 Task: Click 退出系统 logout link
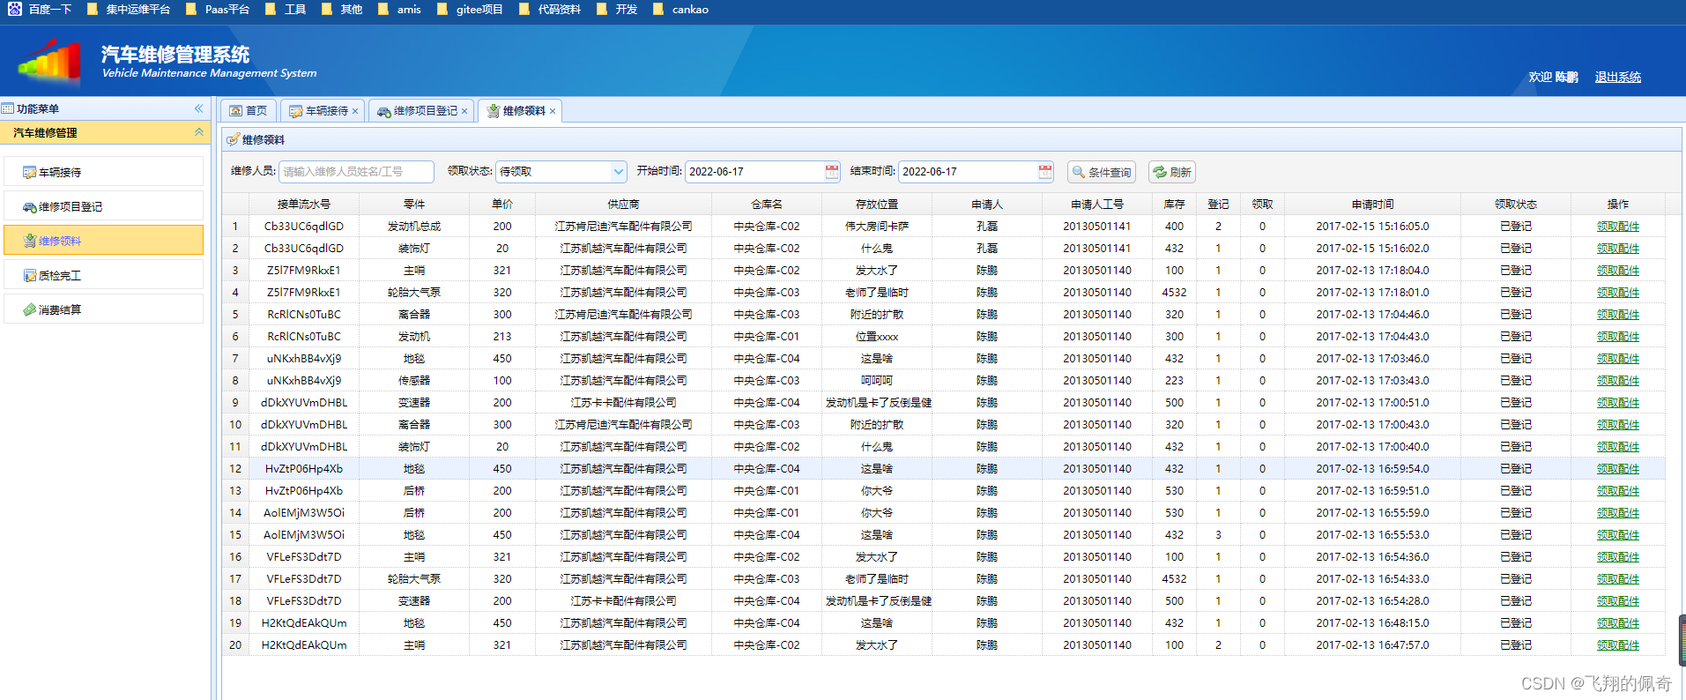[1617, 78]
